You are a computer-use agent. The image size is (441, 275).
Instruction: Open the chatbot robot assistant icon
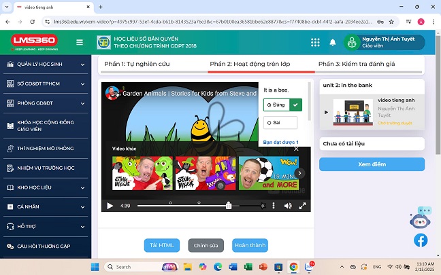tap(420, 219)
